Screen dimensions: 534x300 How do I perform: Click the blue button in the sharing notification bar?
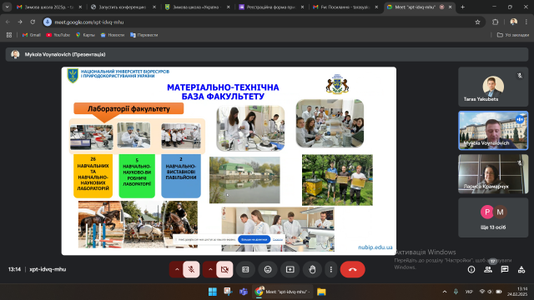(x=254, y=239)
